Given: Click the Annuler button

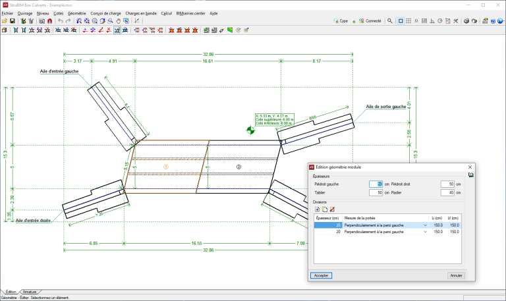Looking at the screenshot, I should pyautogui.click(x=456, y=275).
